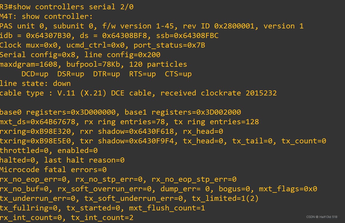Click the bufpool=78Kb text

pos(93,64)
